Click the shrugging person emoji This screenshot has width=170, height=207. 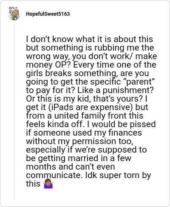[x=48, y=184]
